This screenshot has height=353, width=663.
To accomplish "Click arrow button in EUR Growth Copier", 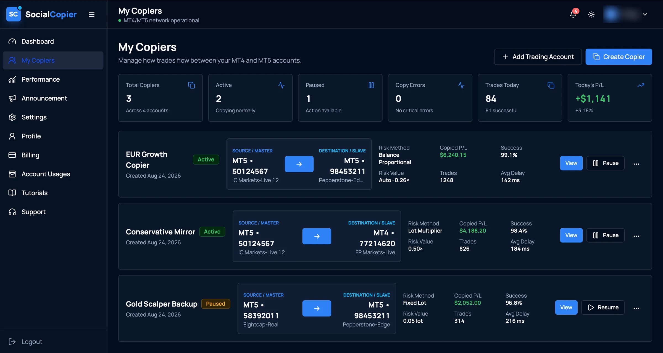I will (x=299, y=164).
